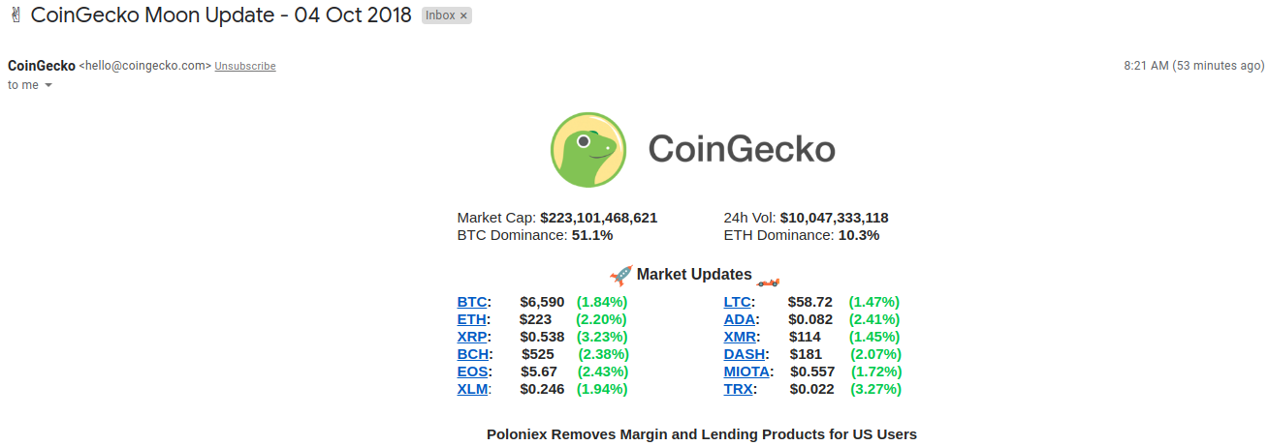The image size is (1269, 446).
Task: Click the Poloniex Removes Margin headline
Action: tap(701, 434)
